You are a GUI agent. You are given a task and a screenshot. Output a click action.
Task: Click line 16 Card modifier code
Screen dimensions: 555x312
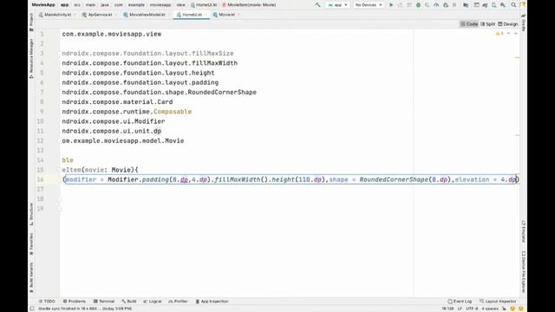tap(291, 179)
